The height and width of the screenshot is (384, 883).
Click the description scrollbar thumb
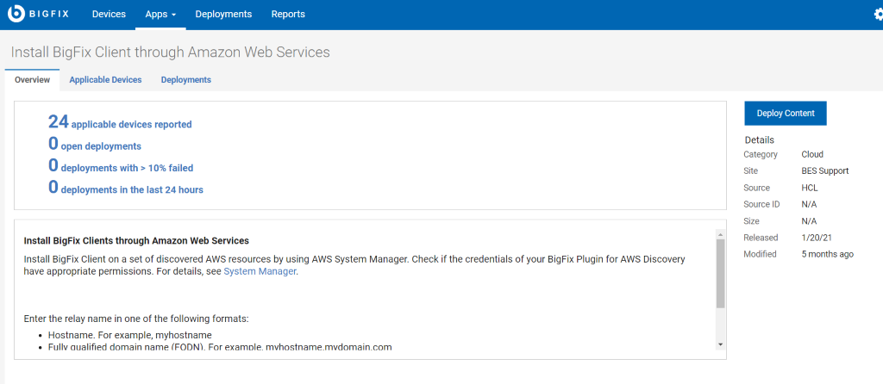(720, 273)
